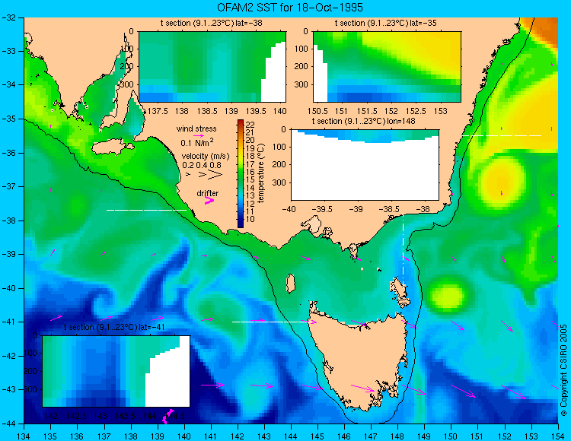Viewport: 571px width, 441px height.
Task: Open the lat=-38 temperature section inset plot
Action: pos(212,67)
